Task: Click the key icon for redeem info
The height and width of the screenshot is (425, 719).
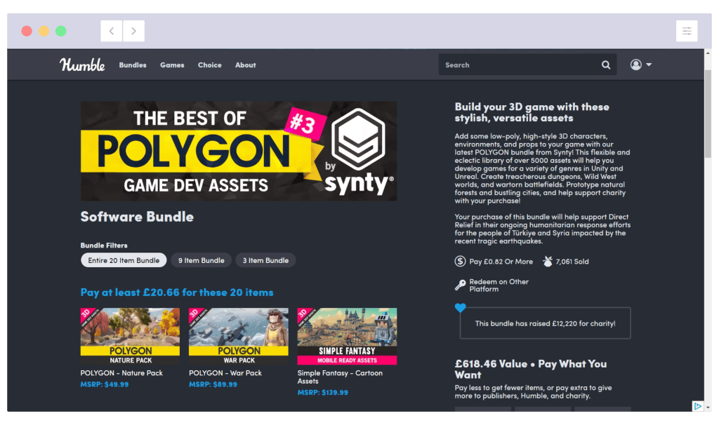Action: coord(460,285)
